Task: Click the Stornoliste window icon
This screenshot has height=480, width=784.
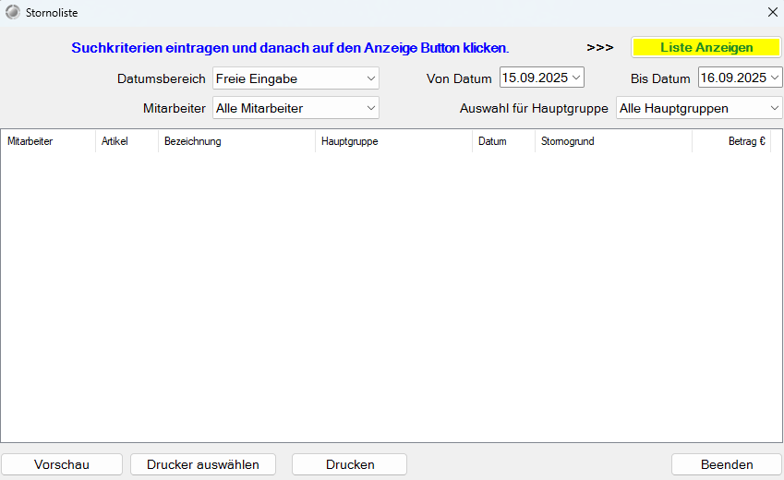Action: click(13, 13)
